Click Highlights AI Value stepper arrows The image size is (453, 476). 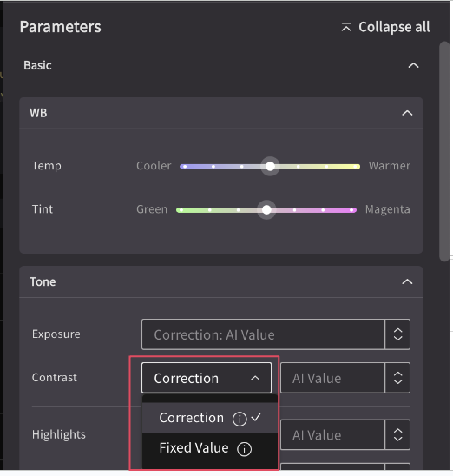397,434
